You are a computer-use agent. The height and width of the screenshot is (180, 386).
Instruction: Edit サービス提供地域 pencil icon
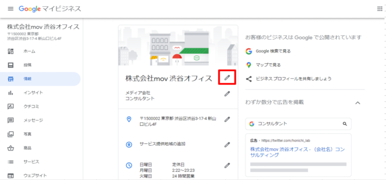[227, 145]
